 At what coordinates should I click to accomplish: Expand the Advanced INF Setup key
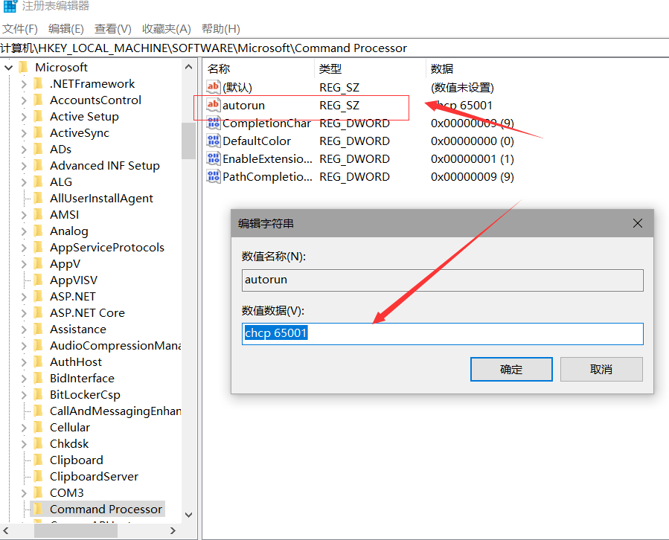24,166
